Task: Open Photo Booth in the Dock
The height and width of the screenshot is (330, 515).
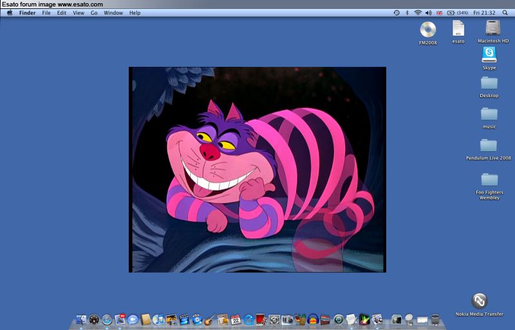Action: tap(261, 320)
